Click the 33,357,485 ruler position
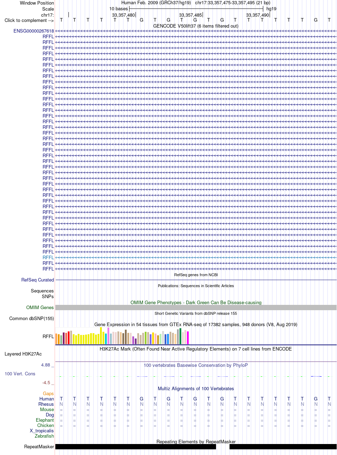This screenshot has height=455, width=337. click(190, 15)
